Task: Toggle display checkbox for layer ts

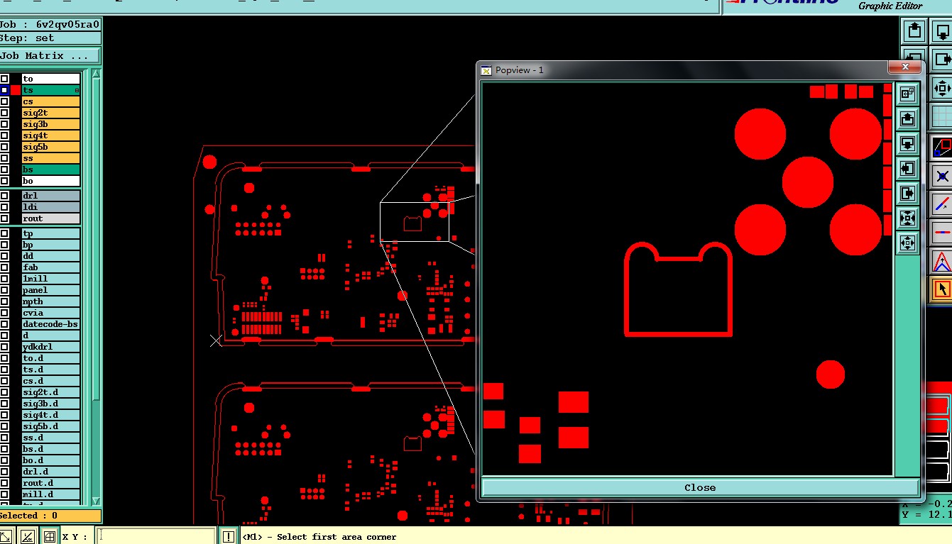Action: pyautogui.click(x=4, y=90)
